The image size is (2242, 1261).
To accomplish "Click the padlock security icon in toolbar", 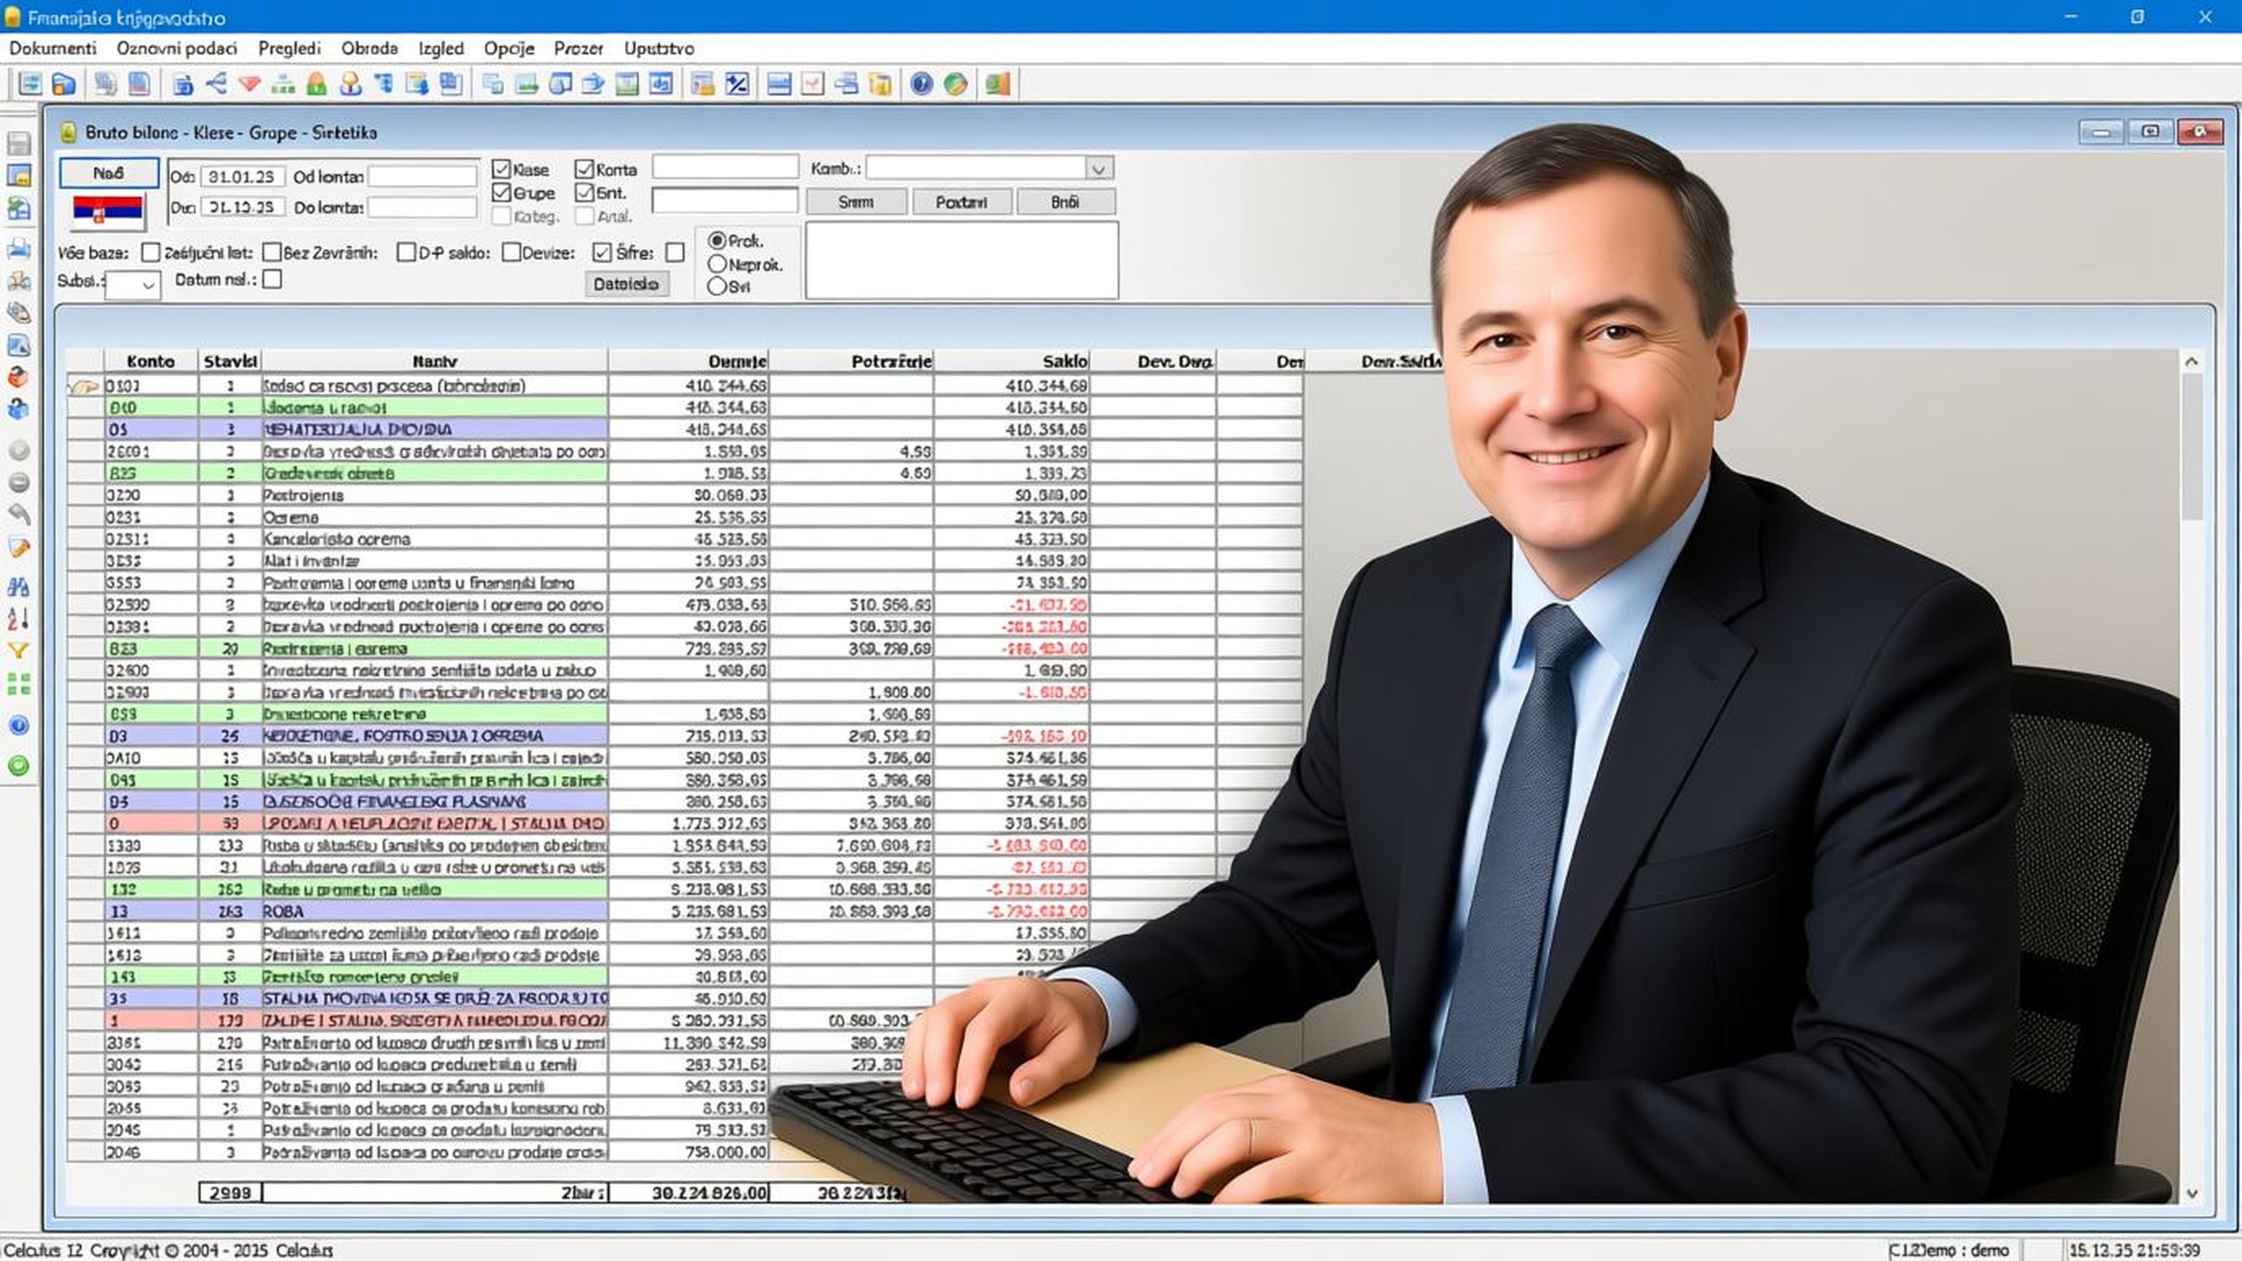I will (x=319, y=85).
